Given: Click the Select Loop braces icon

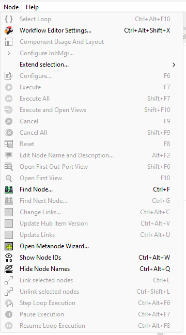Looking at the screenshot, I should 9,19.
